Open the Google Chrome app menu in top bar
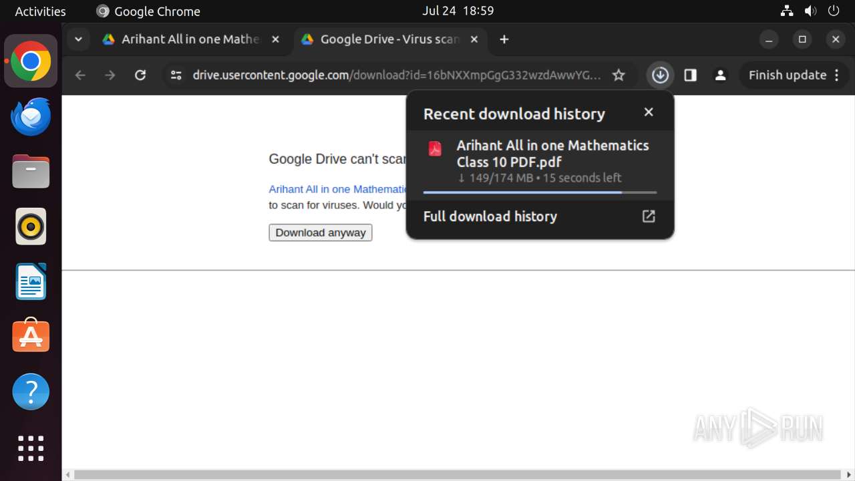 click(148, 11)
